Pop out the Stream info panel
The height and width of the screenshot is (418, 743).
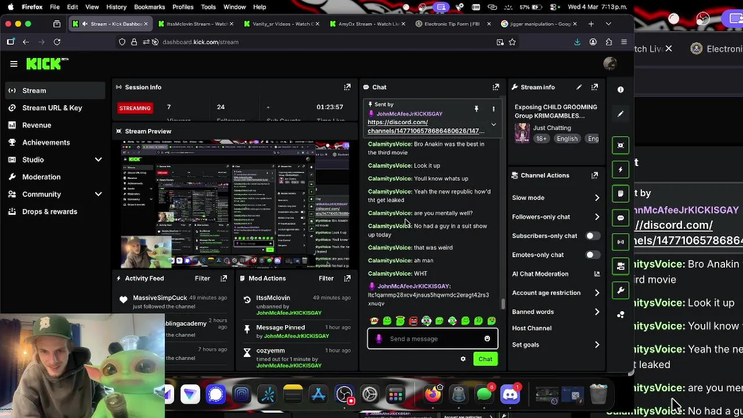point(594,87)
